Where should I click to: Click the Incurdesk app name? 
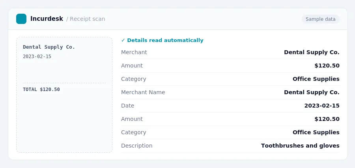[47, 19]
